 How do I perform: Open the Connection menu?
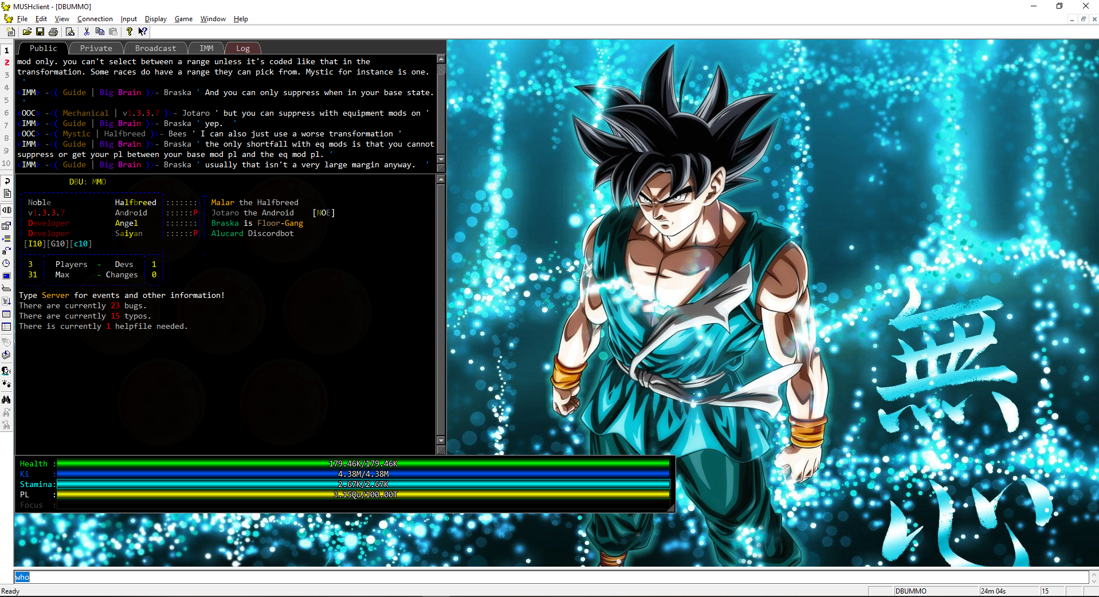point(95,19)
